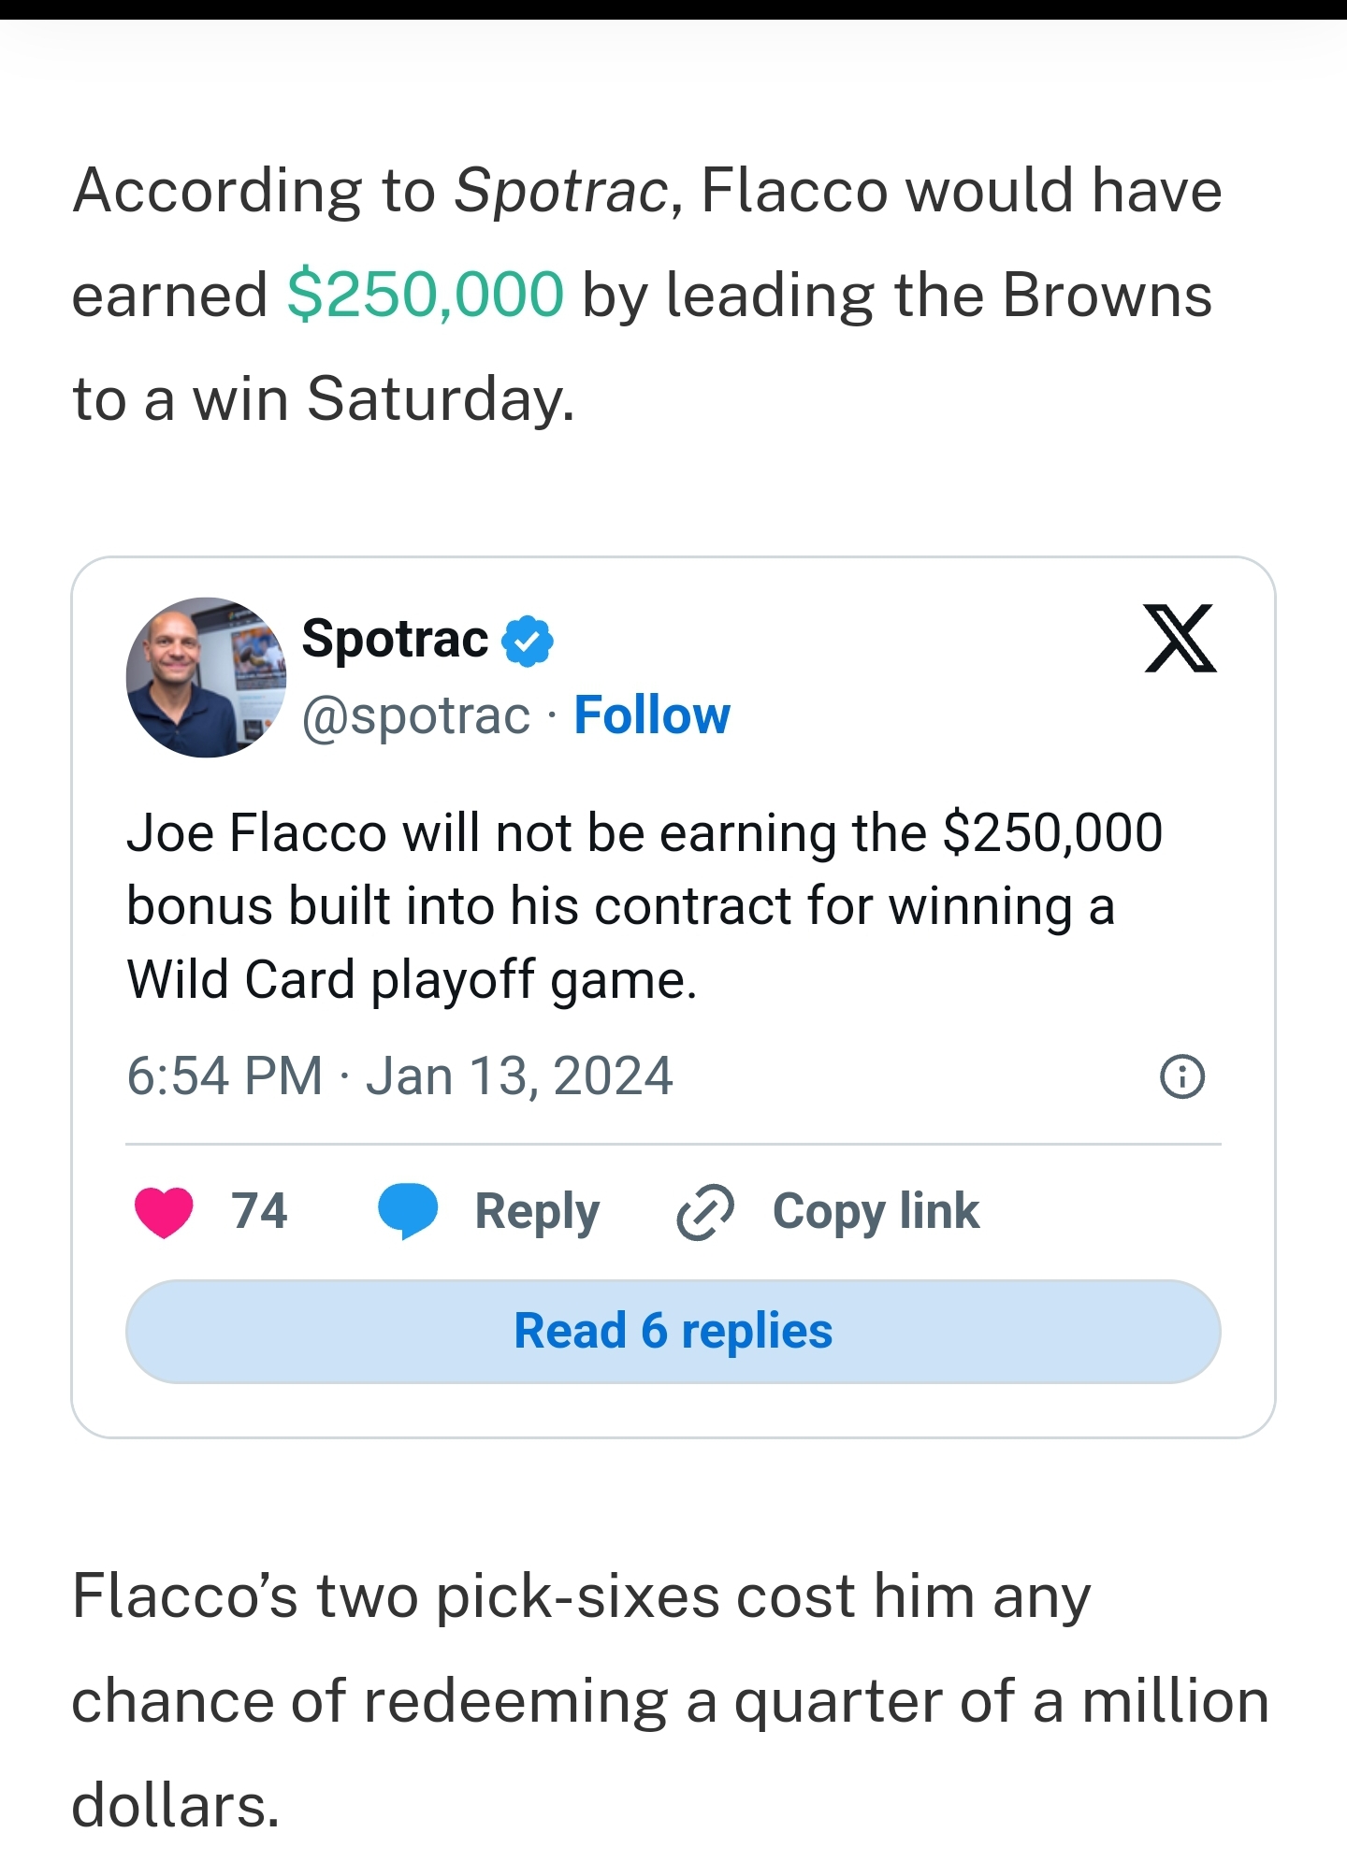This screenshot has height=1876, width=1347.
Task: Like the tweet with the heart icon
Action: click(164, 1212)
